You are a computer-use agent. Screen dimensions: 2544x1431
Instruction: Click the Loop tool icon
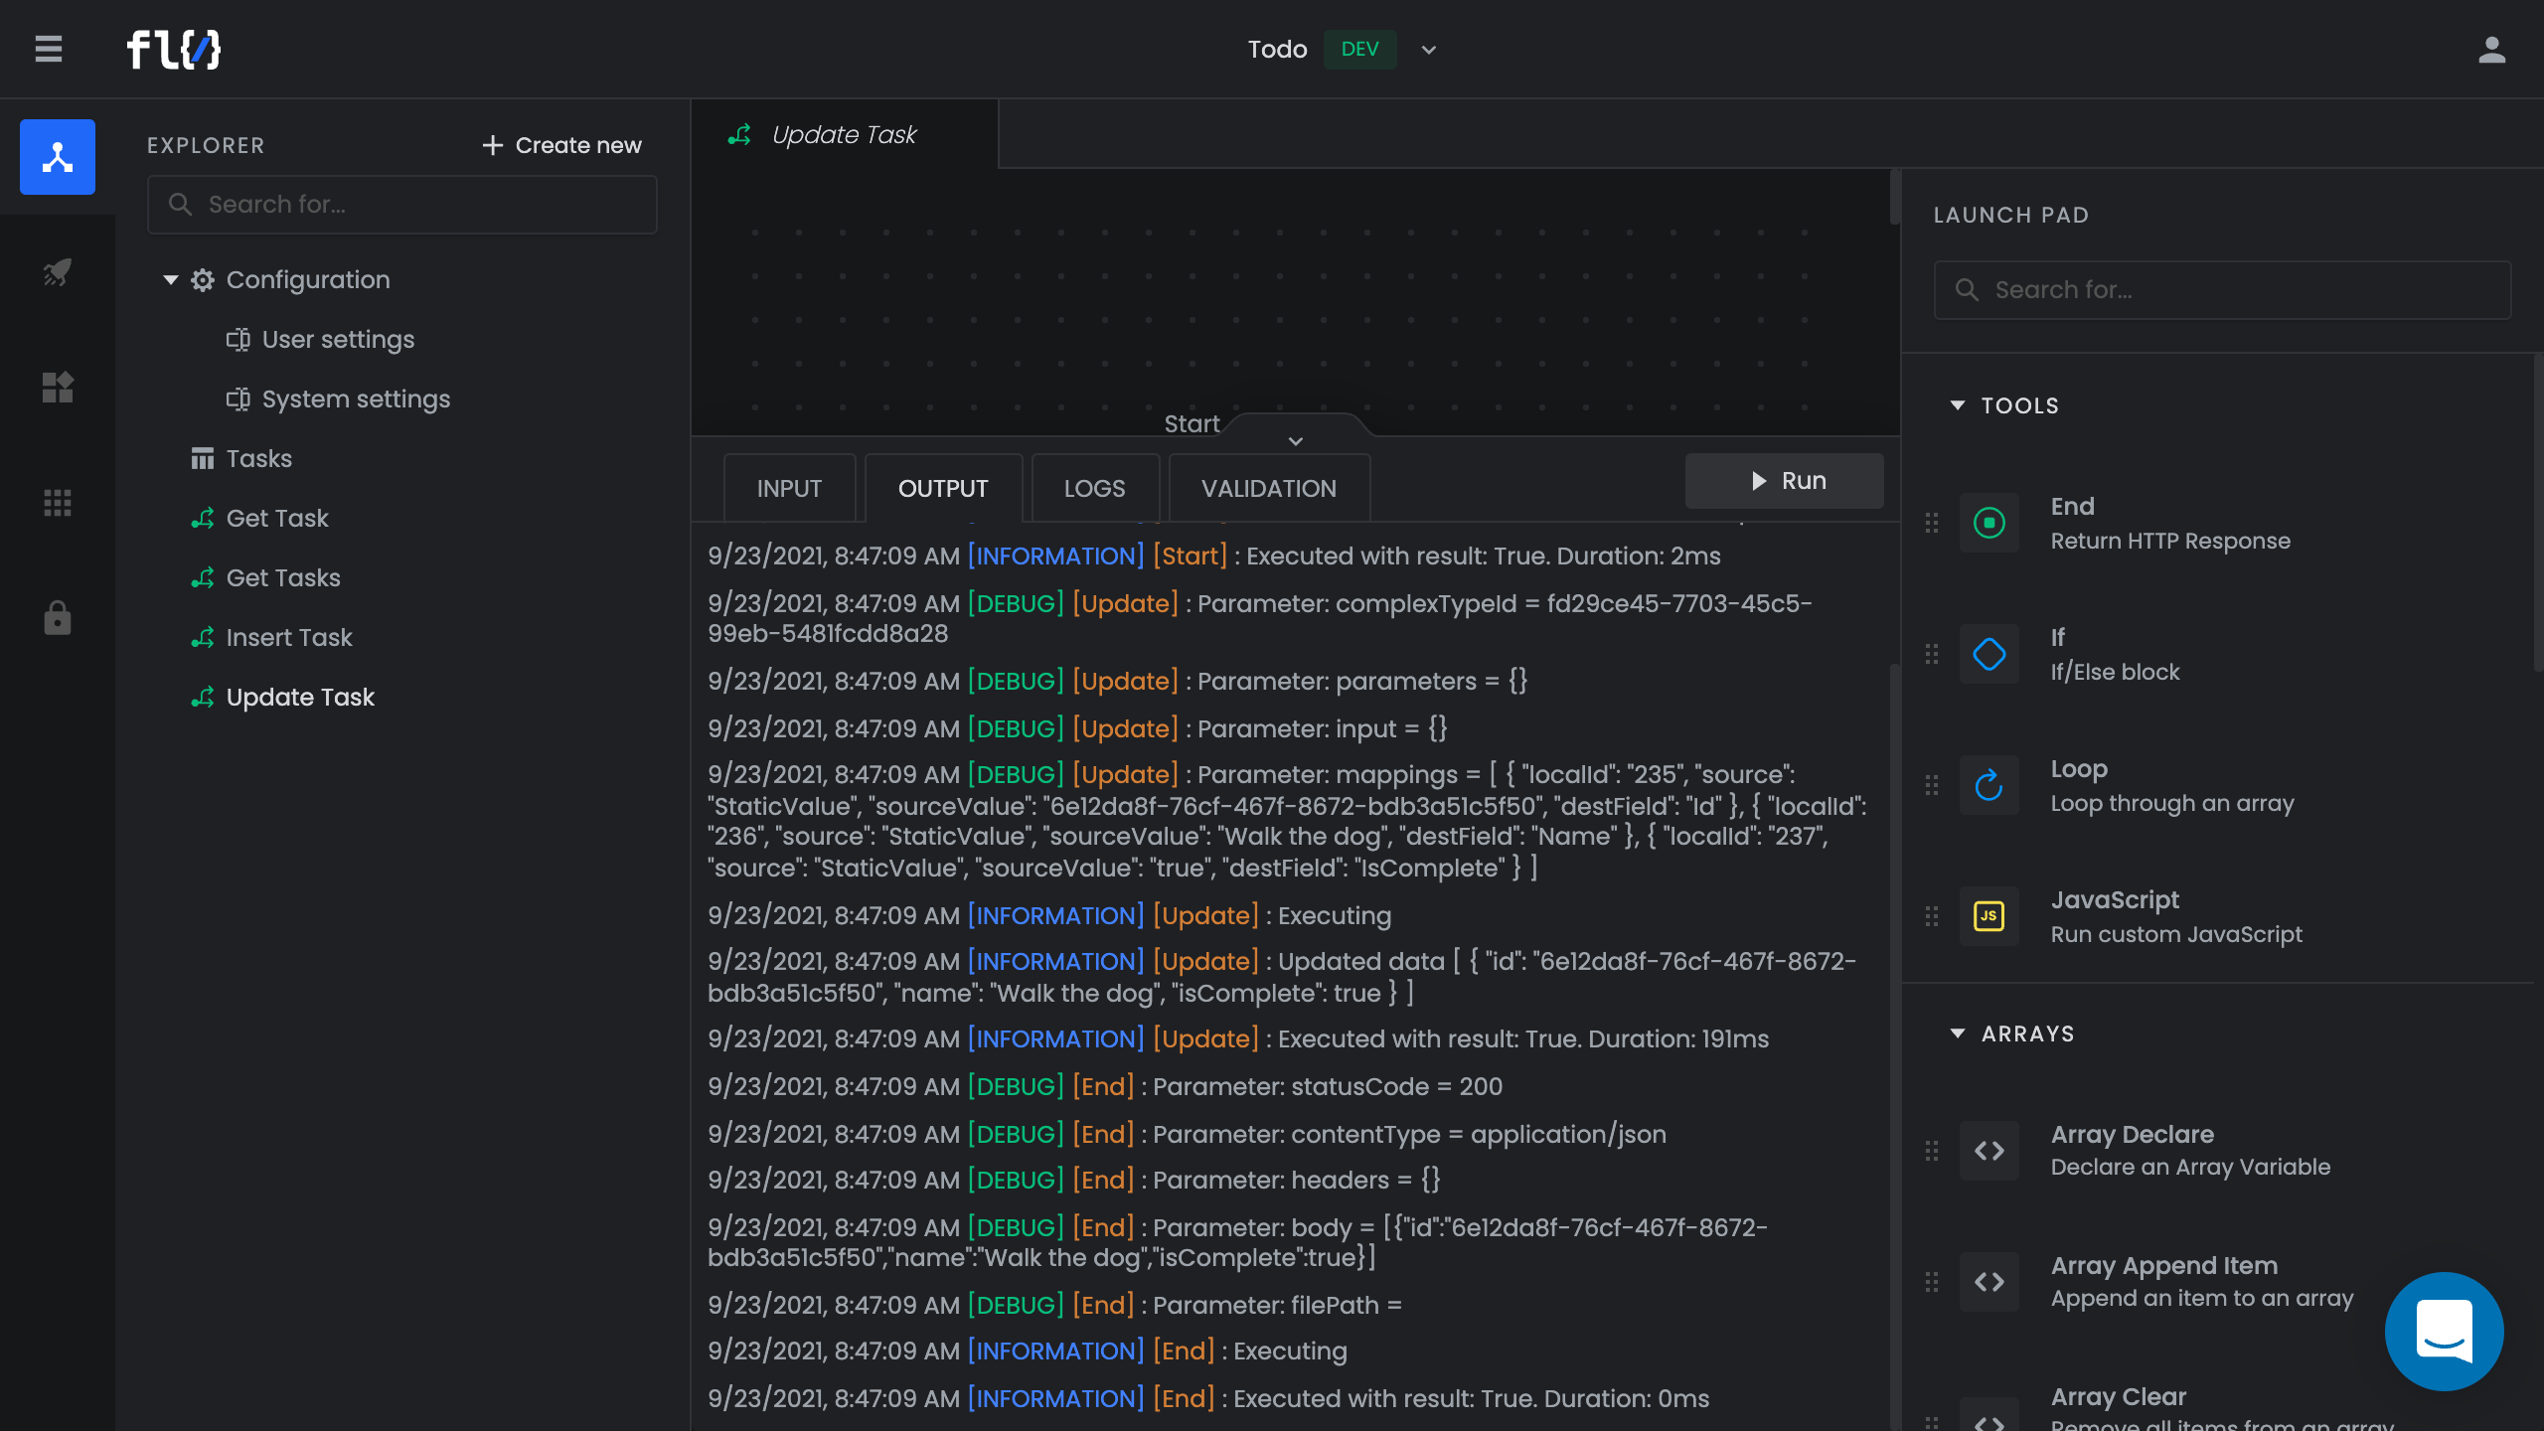[1989, 785]
